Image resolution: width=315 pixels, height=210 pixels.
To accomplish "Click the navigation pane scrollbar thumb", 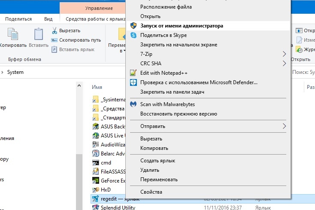I will pos(79,182).
